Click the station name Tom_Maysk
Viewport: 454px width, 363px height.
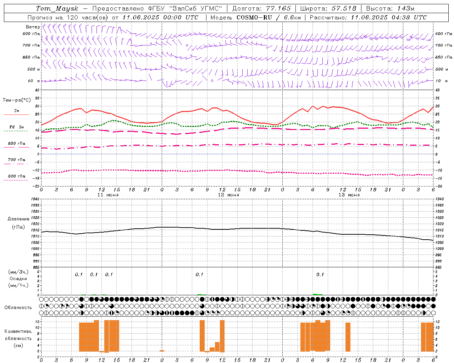coord(57,9)
